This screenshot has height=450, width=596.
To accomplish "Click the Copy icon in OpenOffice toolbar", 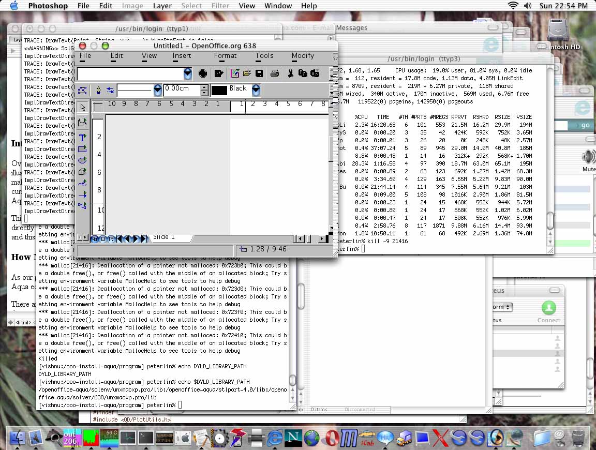I will (303, 73).
